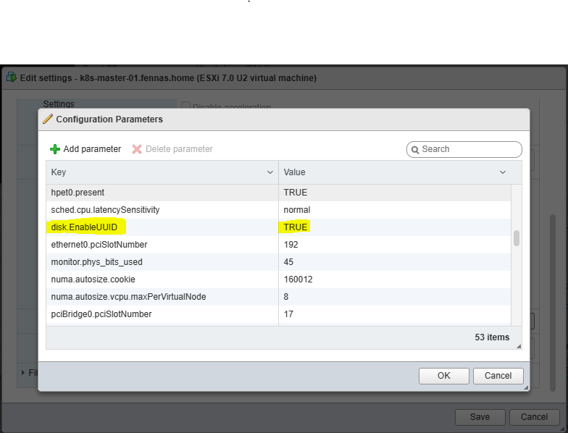Click the table resize grip beside 53 items
Image resolution: width=568 pixels, height=433 pixels.
pos(519,346)
